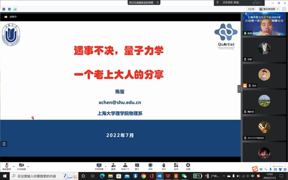Viewport: 288px width, 180px height.
Task: Check network signal strength indicator
Action: point(15,9)
